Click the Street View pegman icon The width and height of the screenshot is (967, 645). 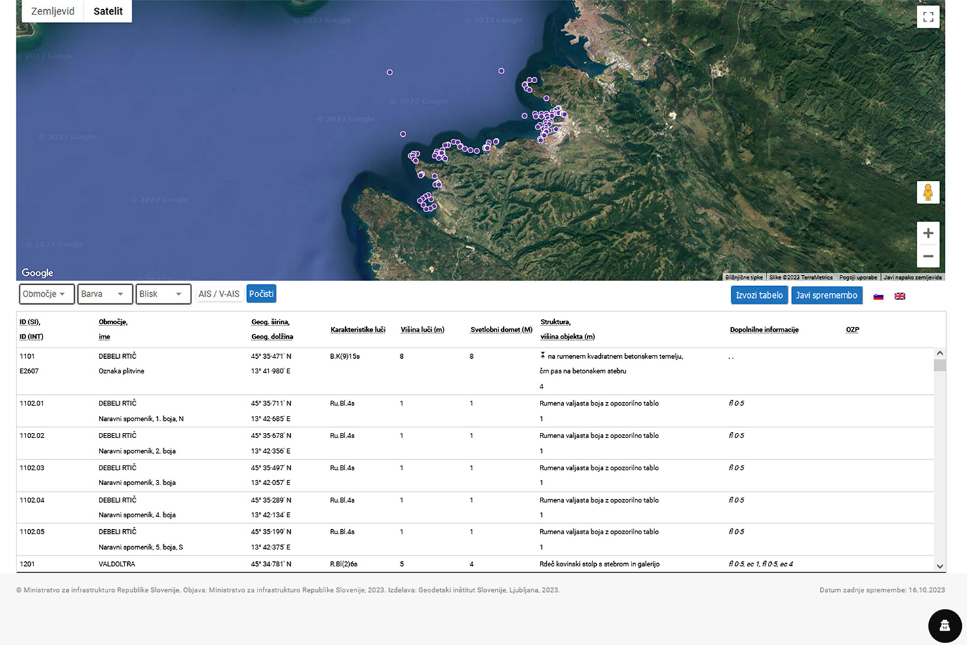tap(928, 193)
